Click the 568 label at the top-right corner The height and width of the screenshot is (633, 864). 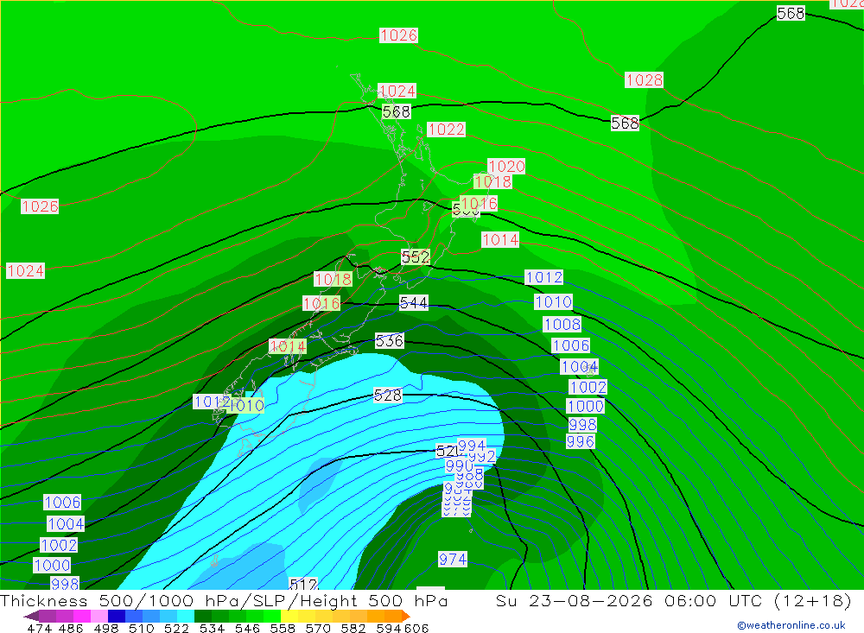(791, 13)
